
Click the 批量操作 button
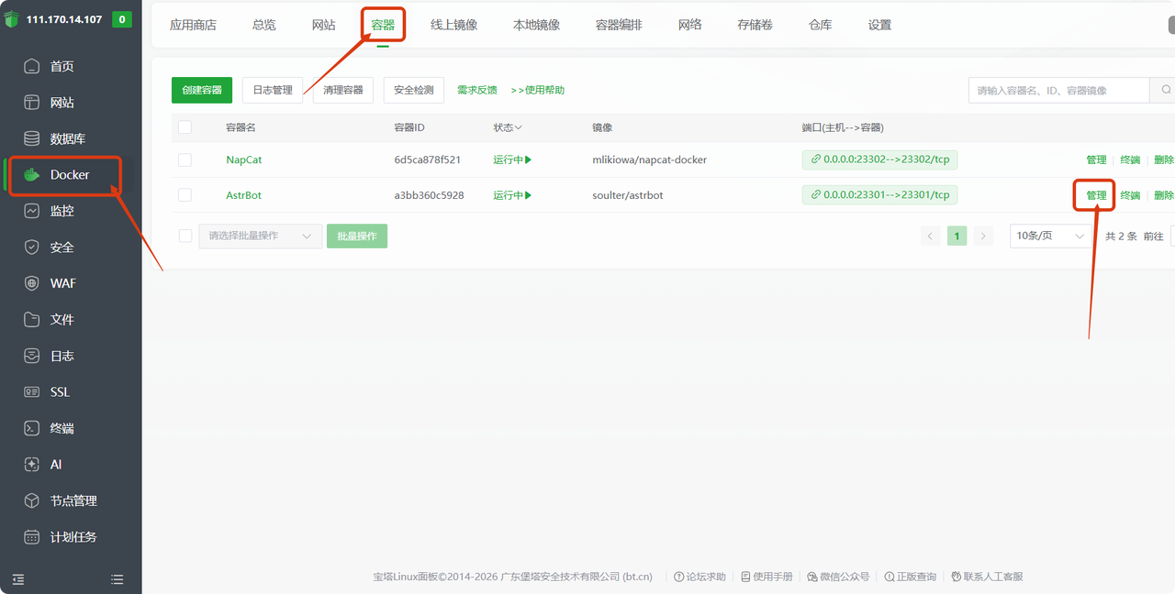tap(357, 236)
